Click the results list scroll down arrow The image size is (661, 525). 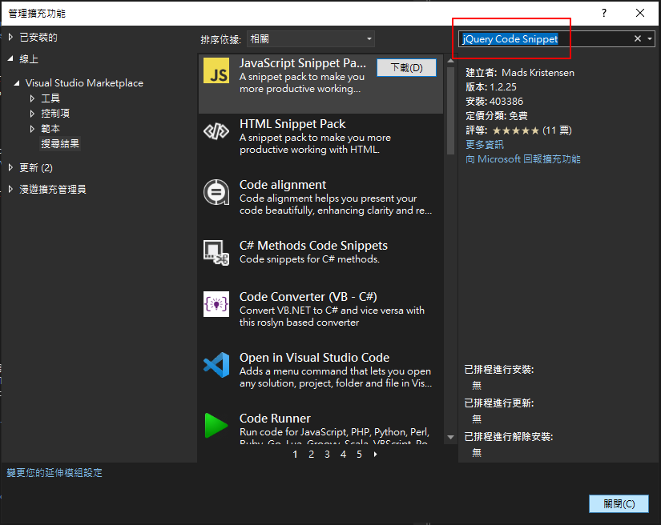450,437
